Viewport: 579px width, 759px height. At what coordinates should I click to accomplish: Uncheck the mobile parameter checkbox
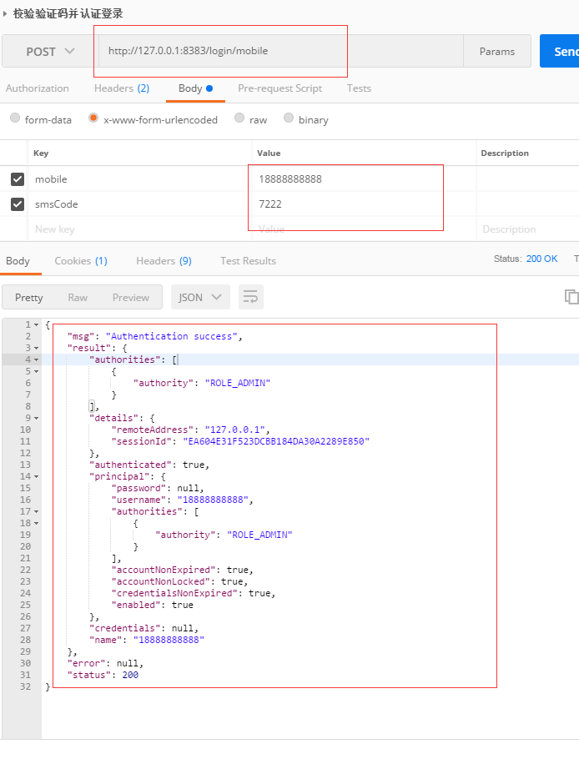18,179
